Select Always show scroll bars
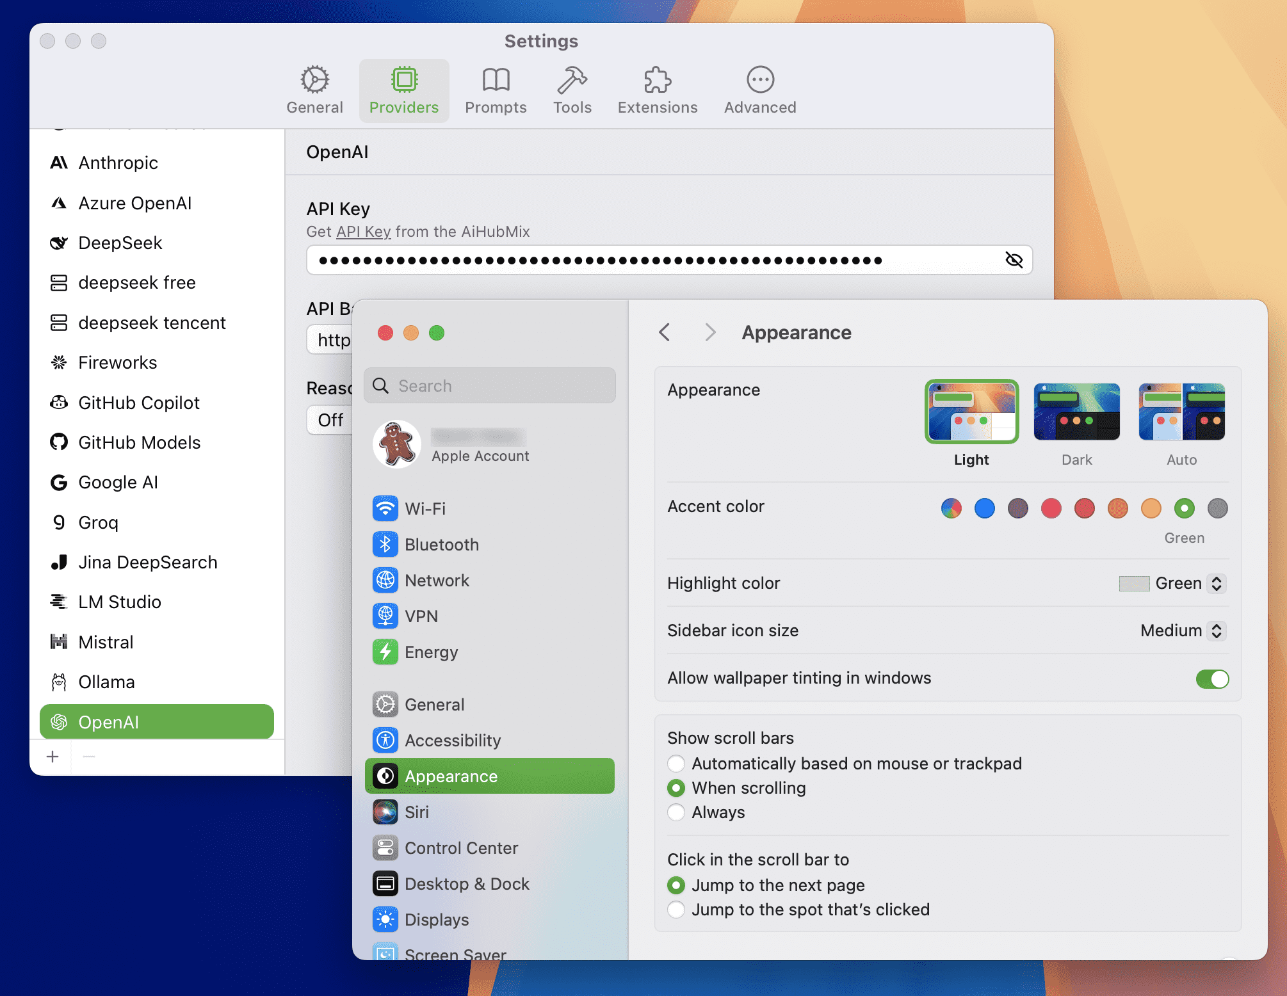1287x996 pixels. click(x=676, y=812)
